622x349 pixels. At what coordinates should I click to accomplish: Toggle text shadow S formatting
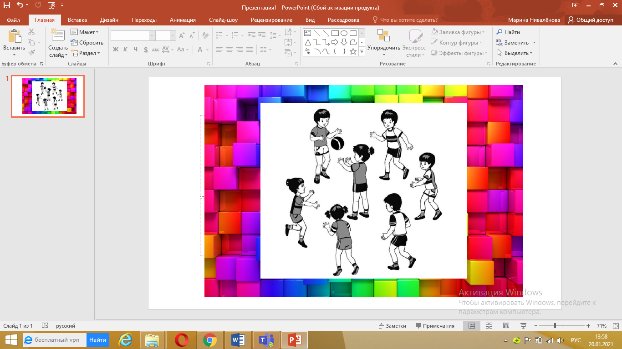[146, 50]
